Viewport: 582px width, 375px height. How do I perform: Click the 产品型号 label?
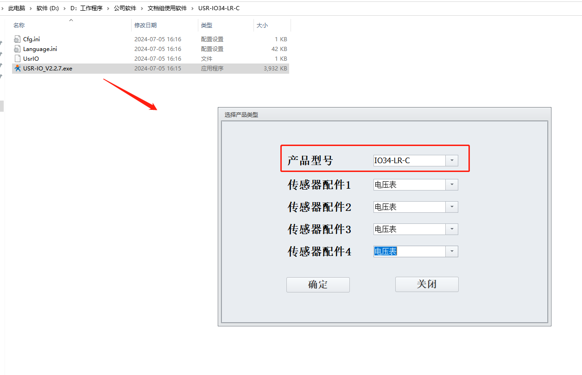pos(310,161)
